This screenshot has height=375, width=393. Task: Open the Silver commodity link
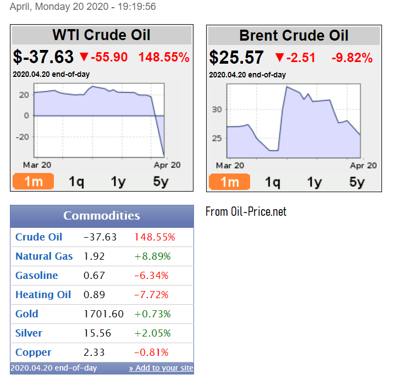point(29,333)
